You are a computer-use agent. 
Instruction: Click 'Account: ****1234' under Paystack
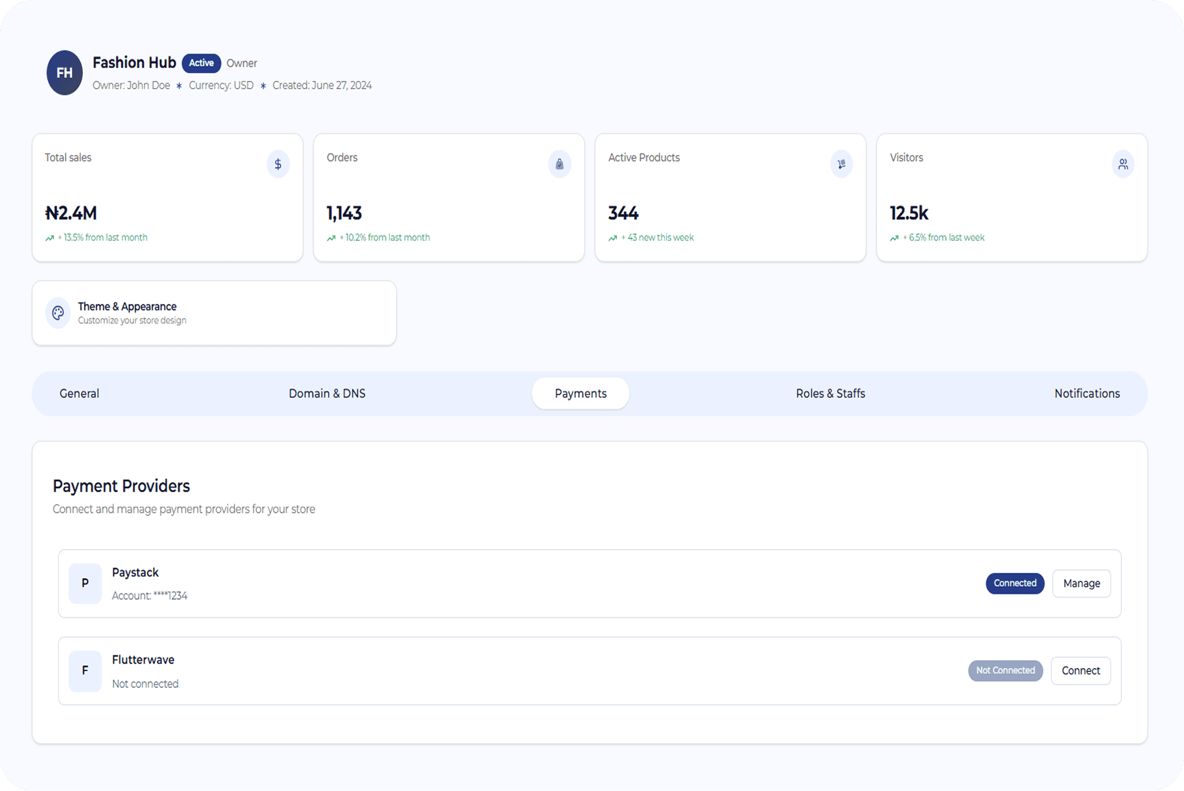[x=150, y=596]
